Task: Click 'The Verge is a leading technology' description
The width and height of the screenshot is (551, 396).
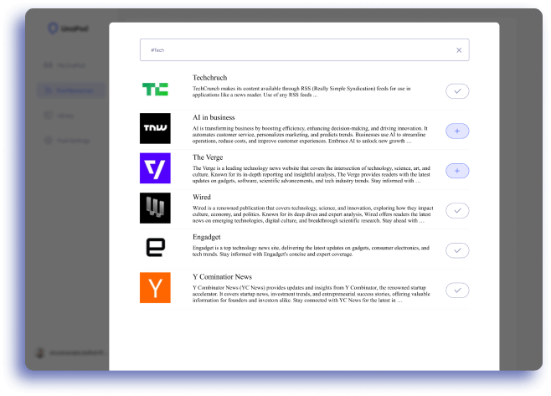Action: pyautogui.click(x=312, y=174)
